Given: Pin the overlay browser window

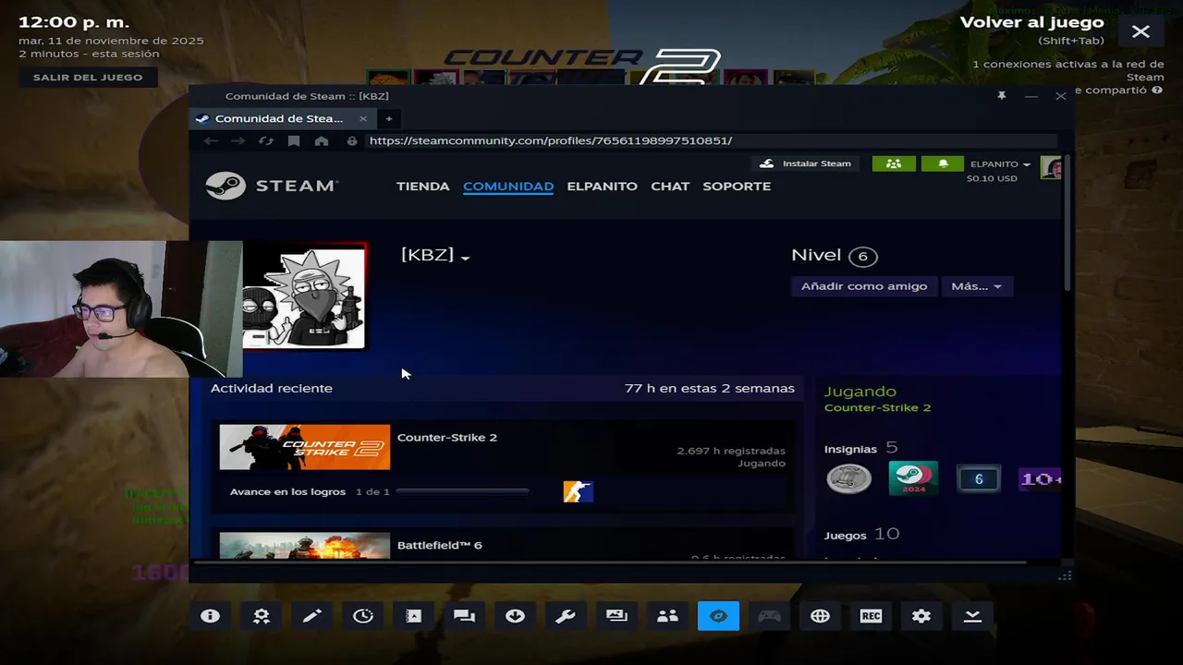Looking at the screenshot, I should (1002, 96).
